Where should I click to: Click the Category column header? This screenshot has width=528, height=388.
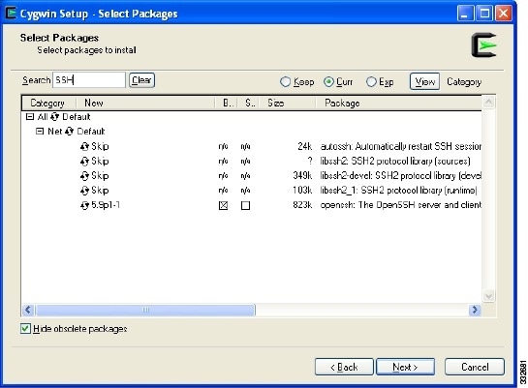(49, 103)
